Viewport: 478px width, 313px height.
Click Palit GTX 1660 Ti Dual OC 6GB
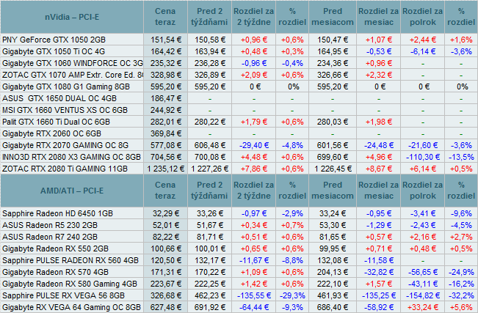pyautogui.click(x=56, y=122)
